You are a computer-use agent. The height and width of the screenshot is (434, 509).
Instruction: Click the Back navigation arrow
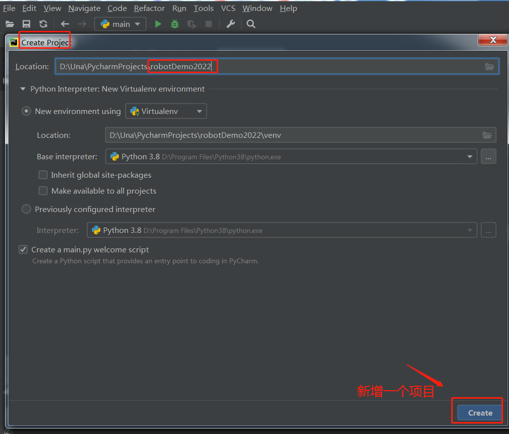65,23
